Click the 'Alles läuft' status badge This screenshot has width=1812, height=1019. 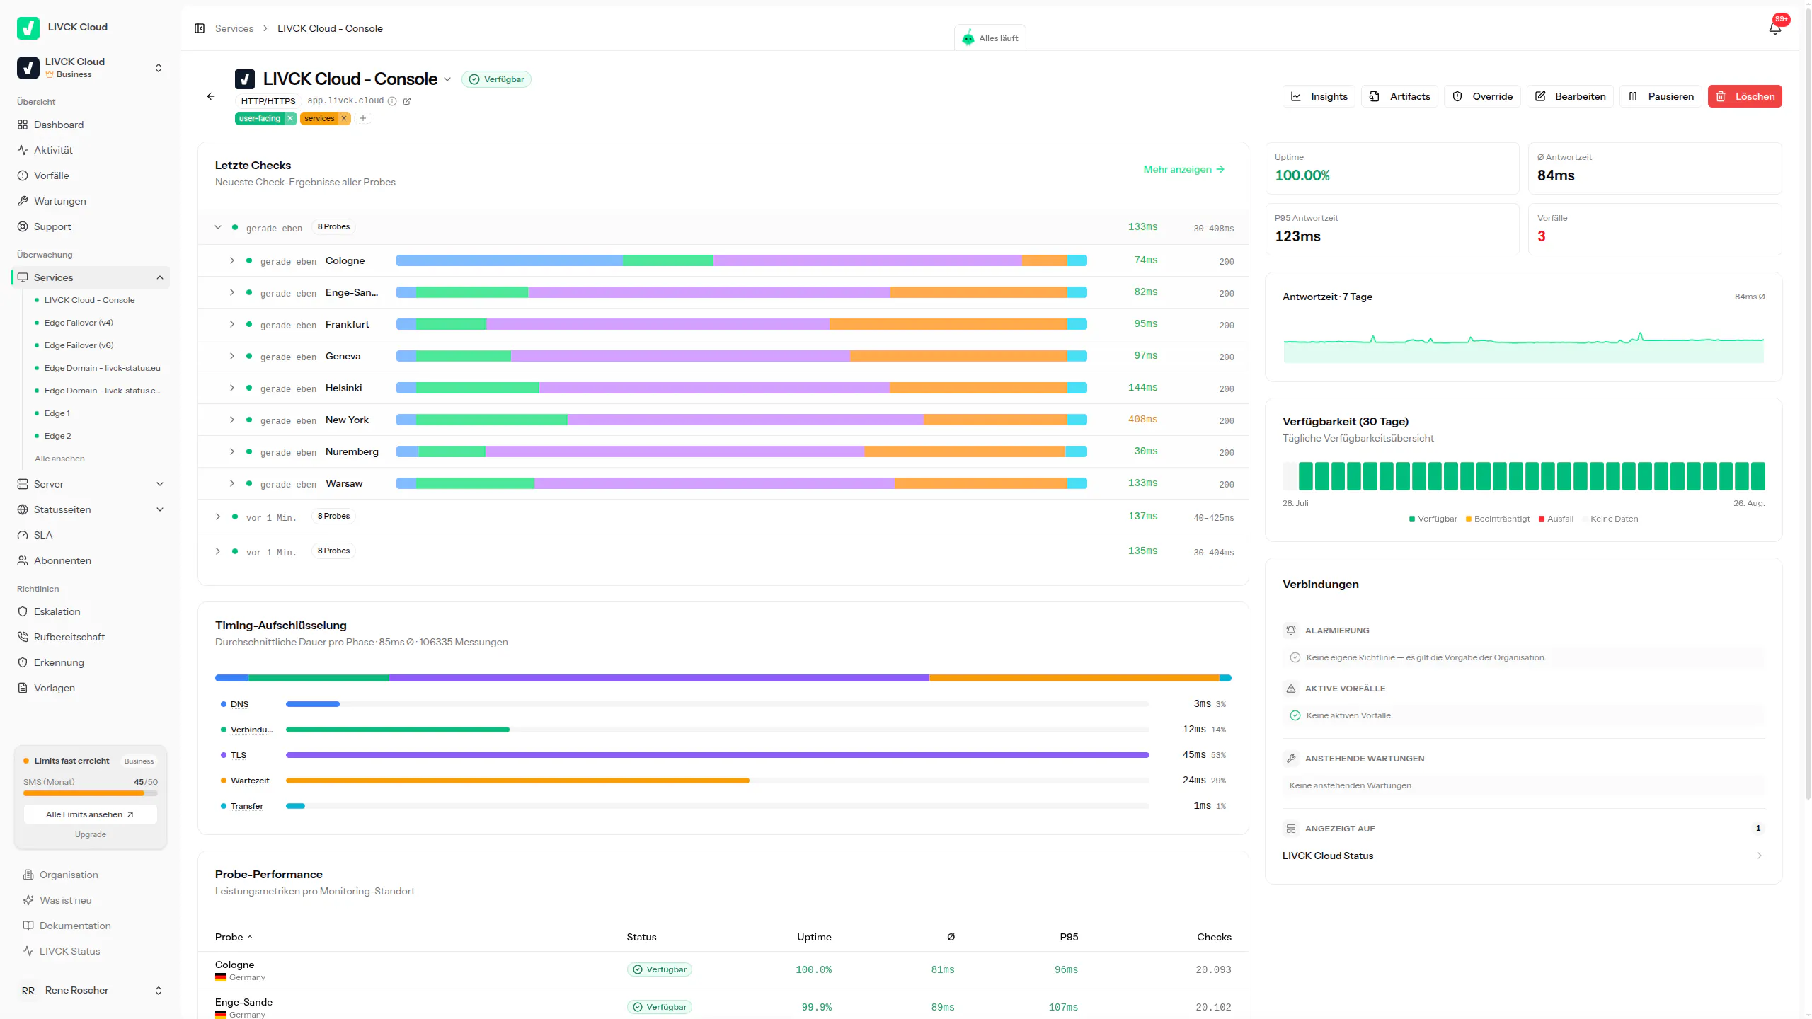[990, 38]
